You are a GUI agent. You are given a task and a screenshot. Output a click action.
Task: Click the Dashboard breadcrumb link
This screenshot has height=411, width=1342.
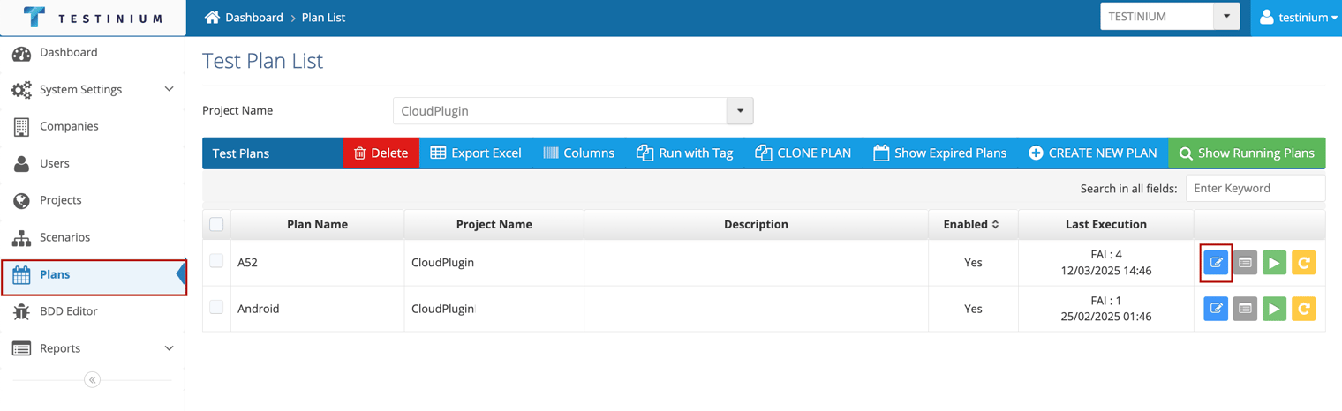(254, 18)
